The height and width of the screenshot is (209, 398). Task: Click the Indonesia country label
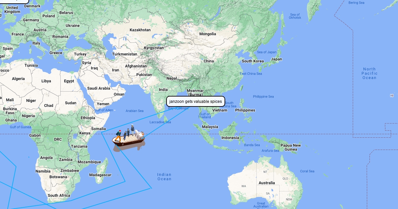click(x=230, y=138)
